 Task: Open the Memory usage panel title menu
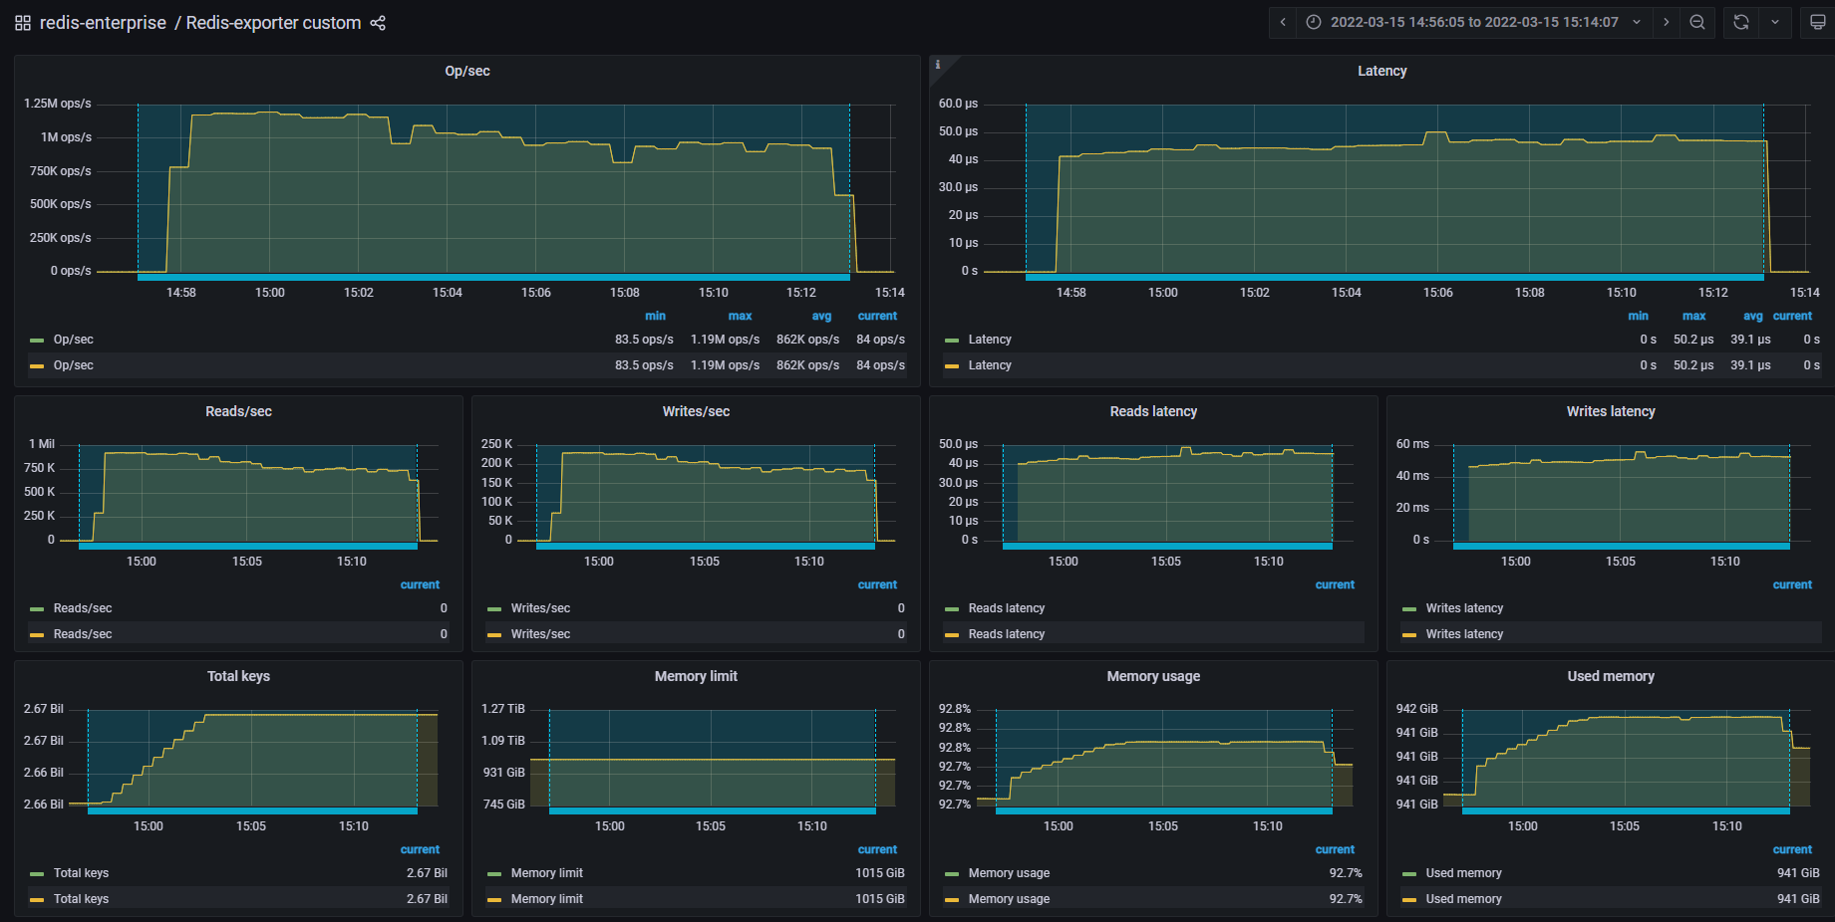(x=1152, y=676)
